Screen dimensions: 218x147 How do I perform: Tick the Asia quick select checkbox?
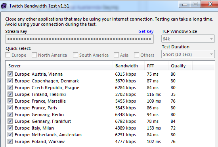click(x=116, y=55)
